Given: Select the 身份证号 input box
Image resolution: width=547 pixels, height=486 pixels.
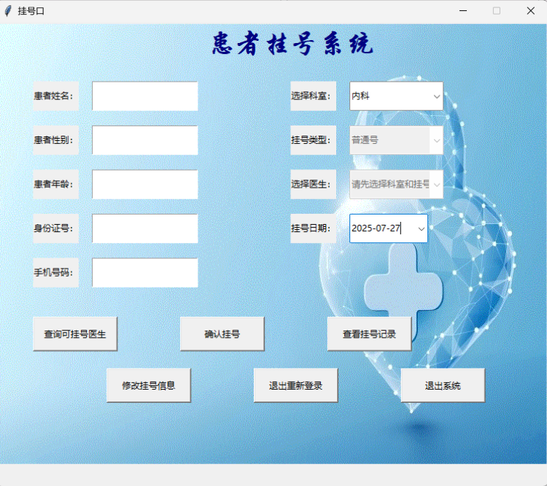Looking at the screenshot, I should pyautogui.click(x=144, y=228).
